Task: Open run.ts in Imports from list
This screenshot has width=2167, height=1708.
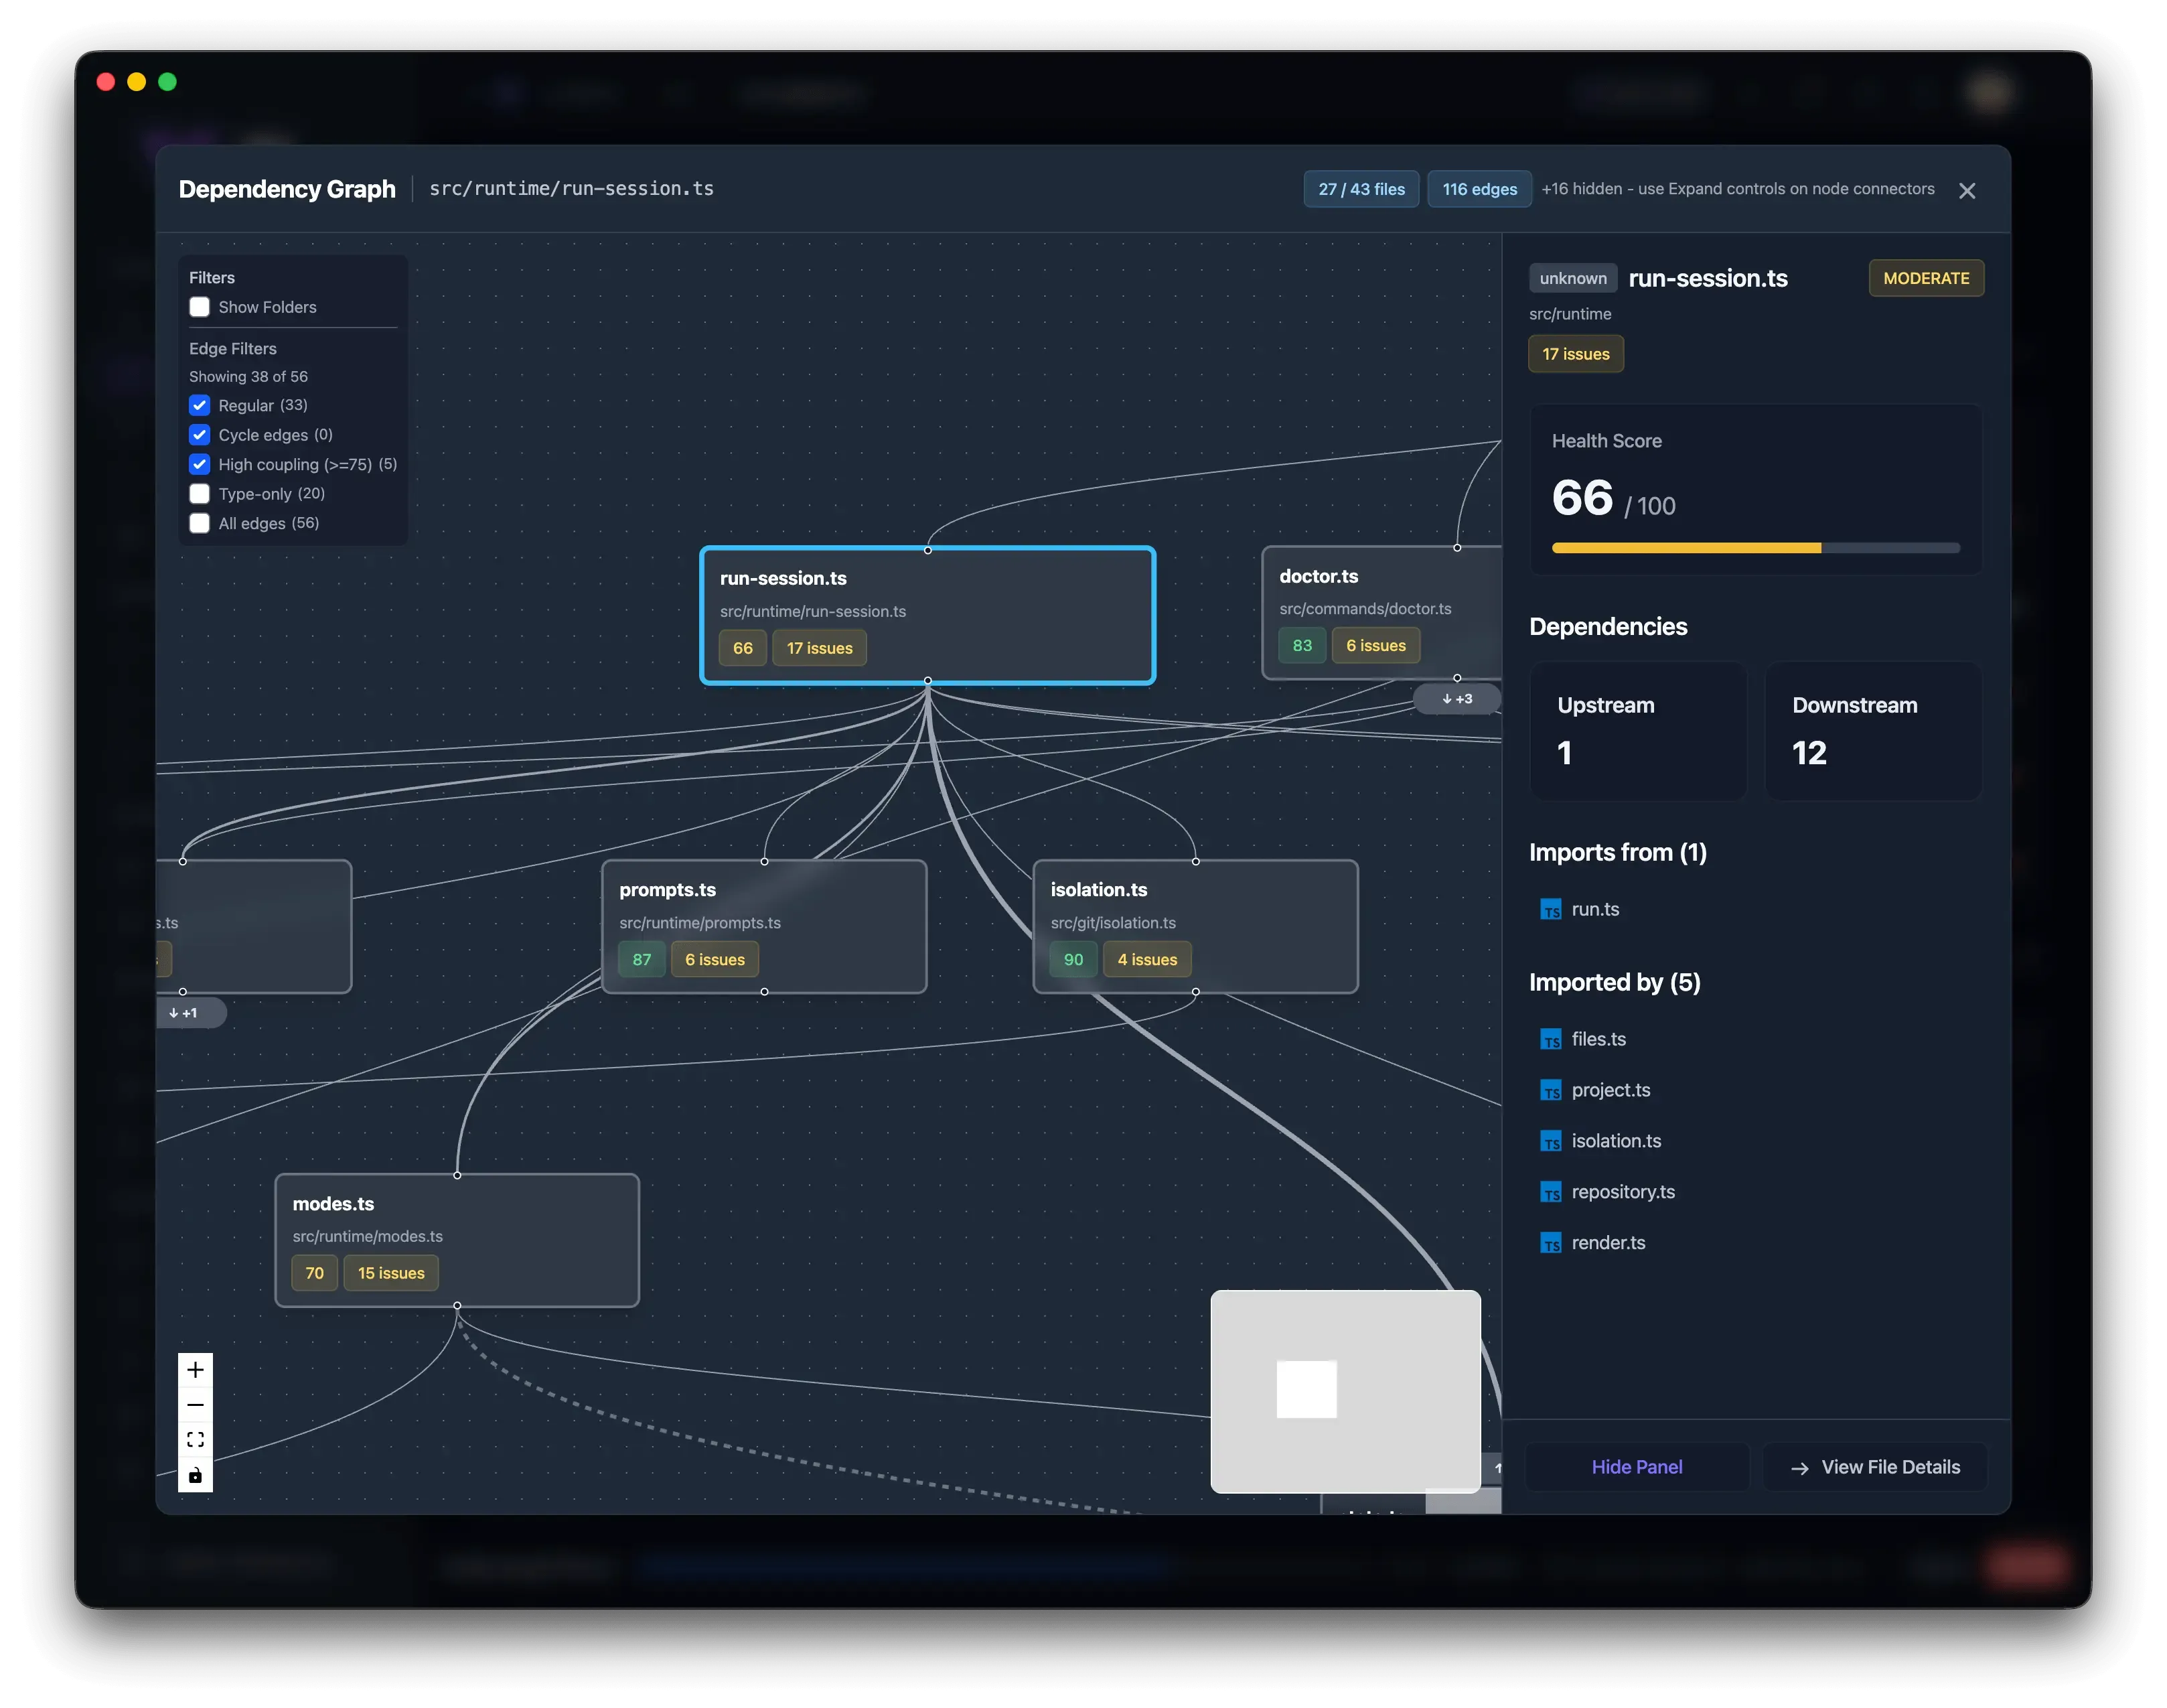Action: tap(1596, 910)
